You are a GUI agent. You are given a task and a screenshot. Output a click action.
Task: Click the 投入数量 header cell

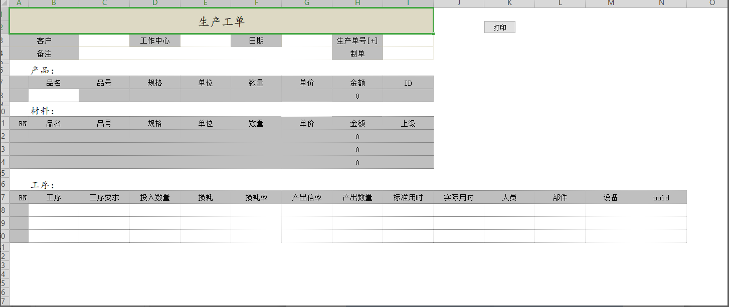click(155, 198)
